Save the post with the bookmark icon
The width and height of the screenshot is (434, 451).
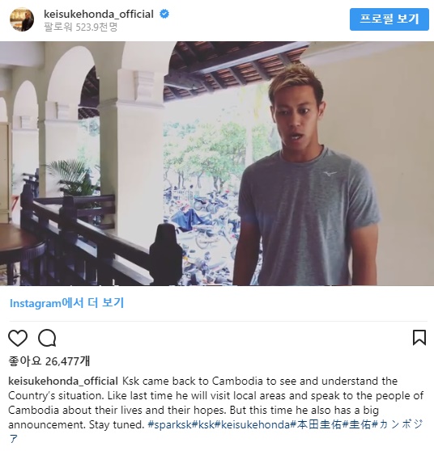pos(419,337)
